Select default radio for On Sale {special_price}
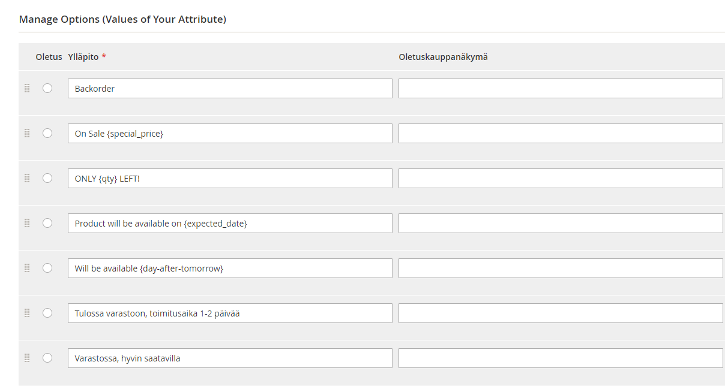The image size is (725, 386). 47,133
